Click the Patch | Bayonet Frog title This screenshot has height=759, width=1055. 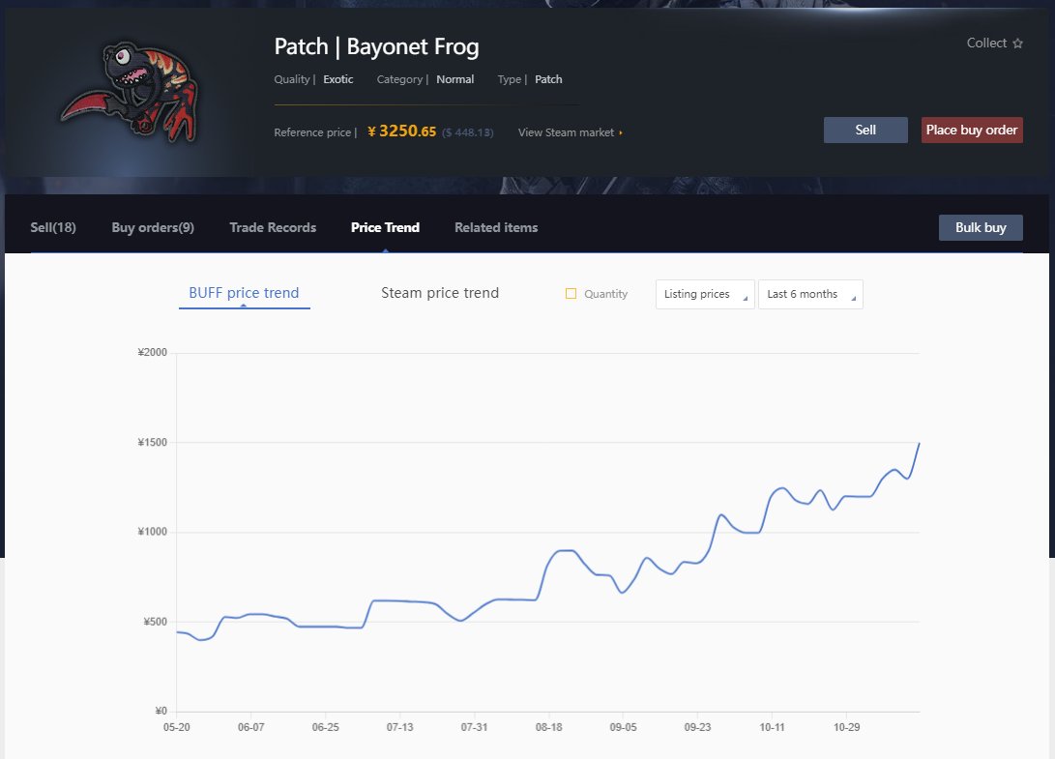point(376,46)
